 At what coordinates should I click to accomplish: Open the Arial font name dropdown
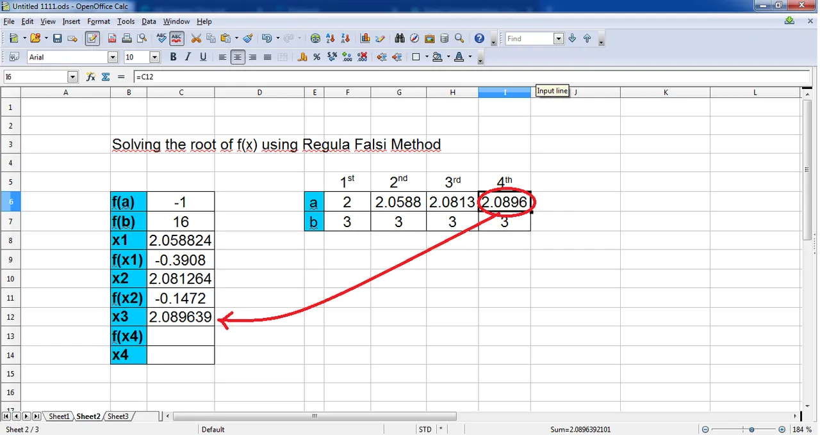pos(113,57)
